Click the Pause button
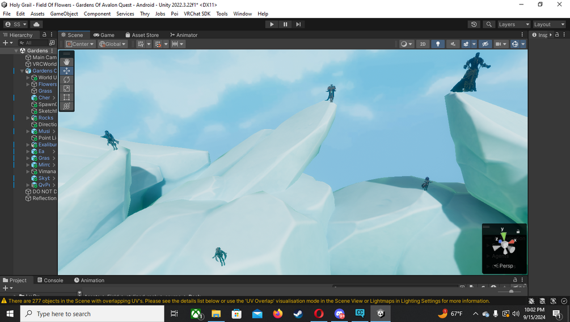The height and width of the screenshot is (322, 570). click(285, 24)
